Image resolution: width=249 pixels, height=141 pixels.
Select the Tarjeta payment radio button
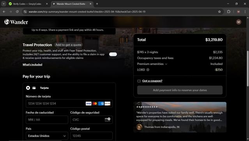[x=28, y=88]
